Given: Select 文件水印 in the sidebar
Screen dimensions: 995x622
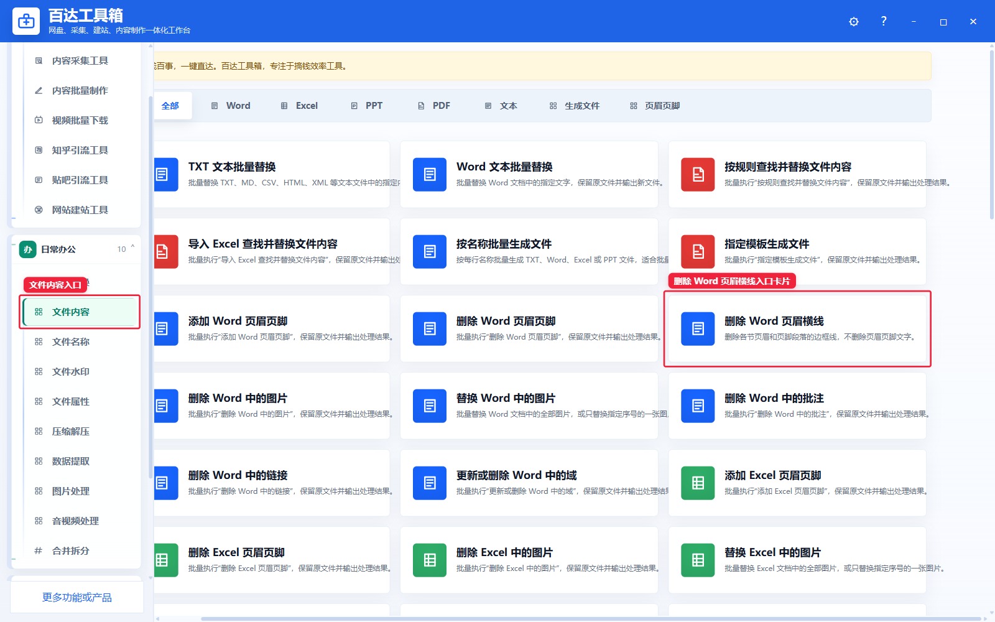Looking at the screenshot, I should point(80,371).
